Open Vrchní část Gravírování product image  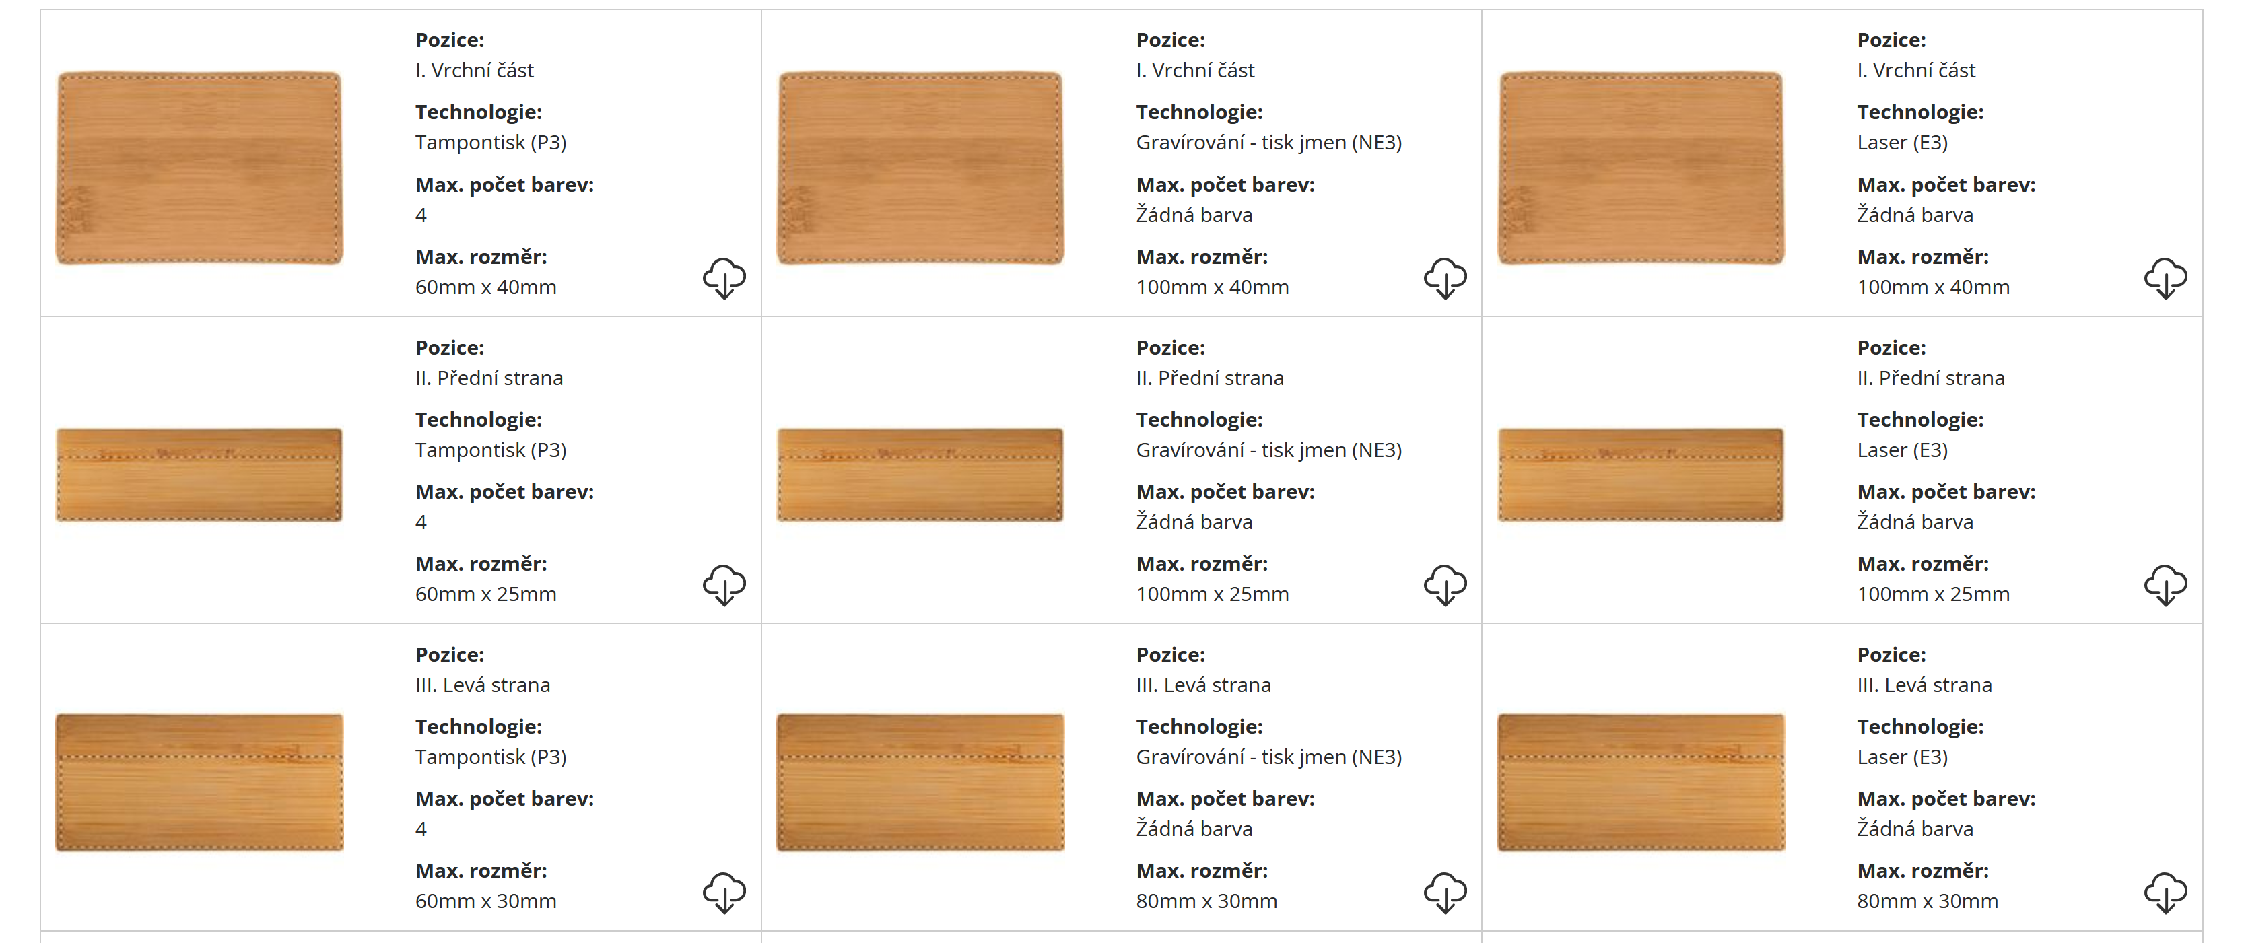[920, 167]
